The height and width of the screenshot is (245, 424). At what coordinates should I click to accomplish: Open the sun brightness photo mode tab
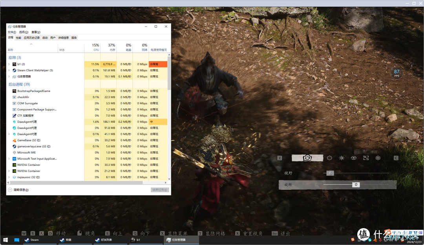[x=342, y=158]
